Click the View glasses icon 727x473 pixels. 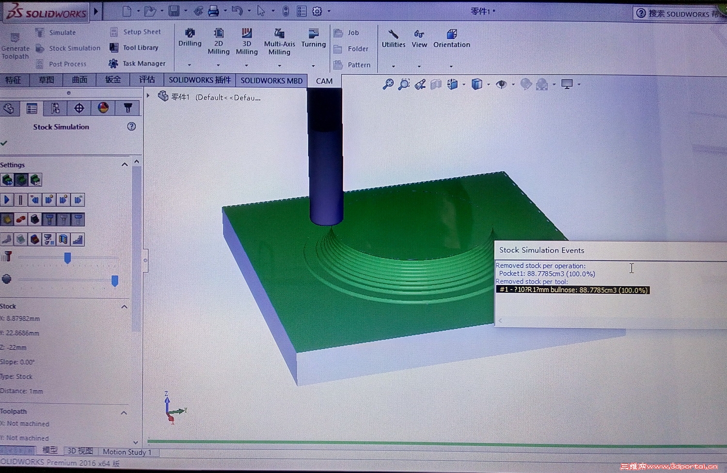coord(419,34)
